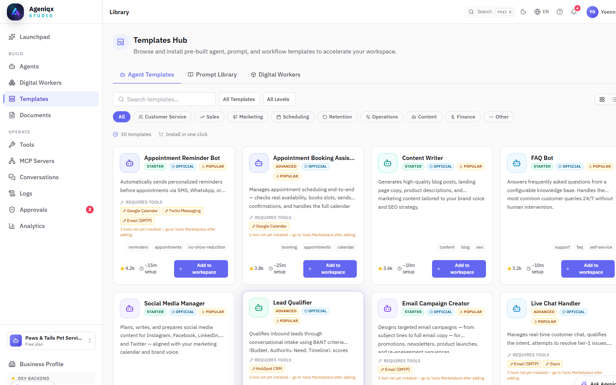Open Logs in sidebar

click(x=51, y=193)
